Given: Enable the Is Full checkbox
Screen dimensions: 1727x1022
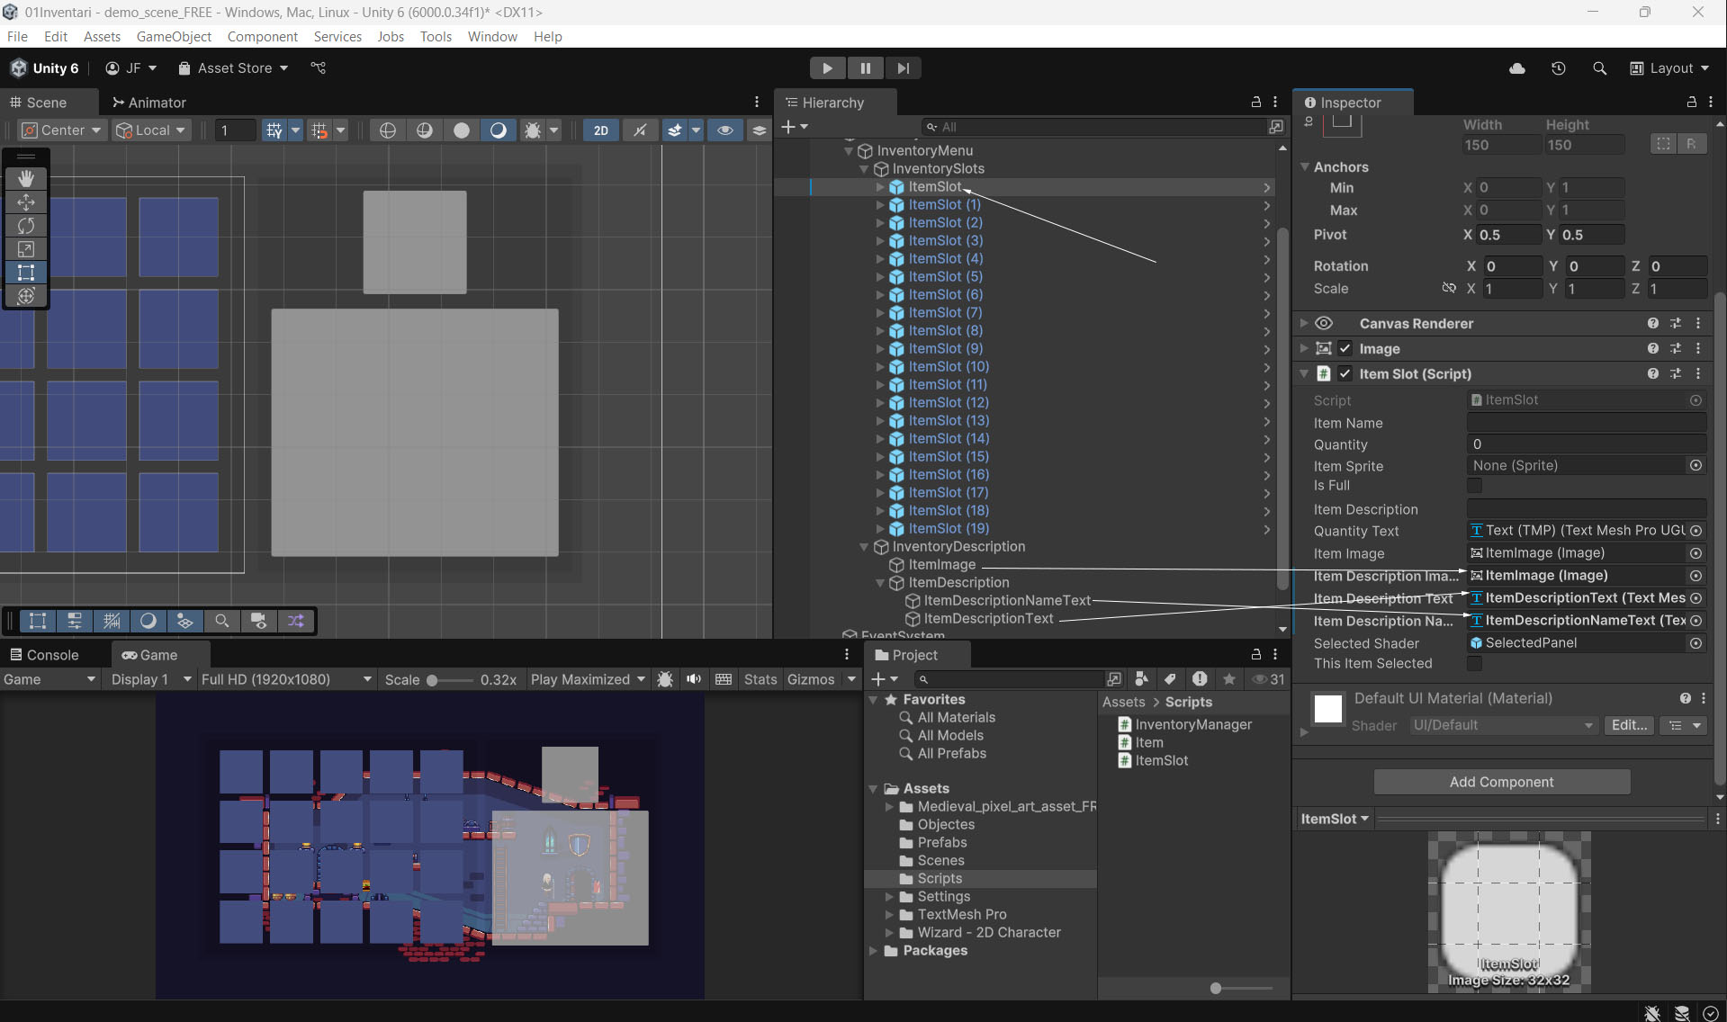Looking at the screenshot, I should pyautogui.click(x=1474, y=486).
